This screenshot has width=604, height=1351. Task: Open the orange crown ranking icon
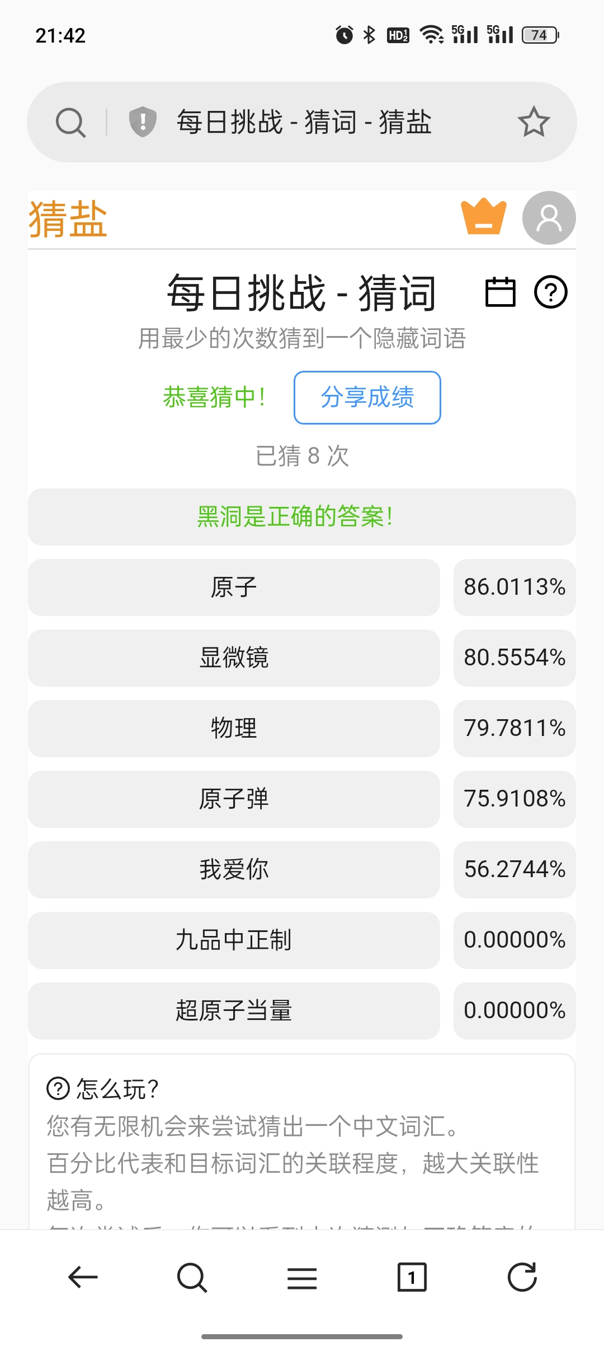point(484,217)
